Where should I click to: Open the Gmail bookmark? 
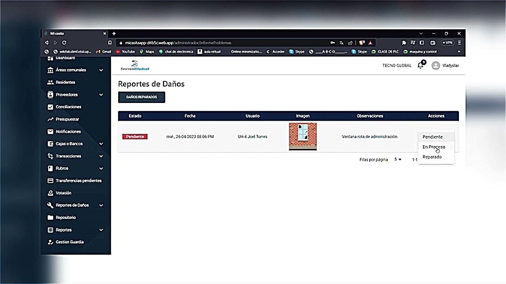pos(104,52)
